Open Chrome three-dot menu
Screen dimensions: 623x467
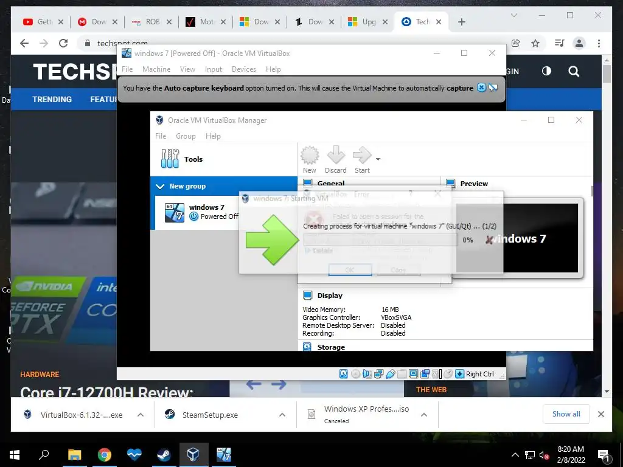[599, 43]
